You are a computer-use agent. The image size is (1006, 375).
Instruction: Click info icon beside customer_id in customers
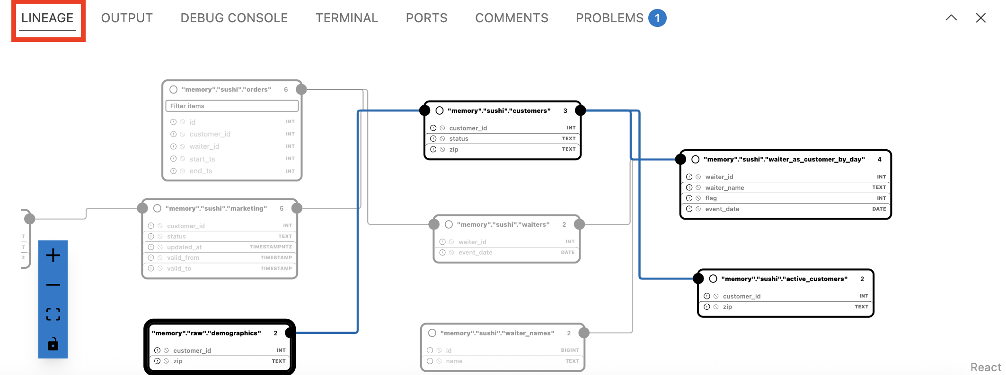pyautogui.click(x=433, y=128)
